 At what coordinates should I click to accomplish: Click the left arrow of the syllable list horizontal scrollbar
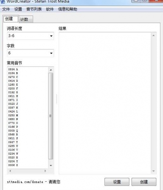pos(10,171)
